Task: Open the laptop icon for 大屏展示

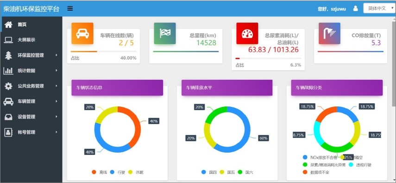Action: click(x=8, y=40)
